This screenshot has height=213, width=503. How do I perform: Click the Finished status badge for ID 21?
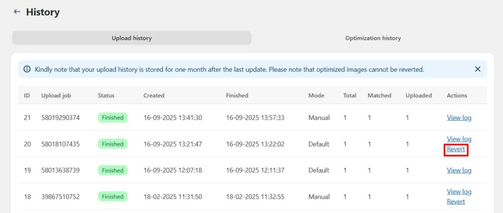click(x=113, y=118)
